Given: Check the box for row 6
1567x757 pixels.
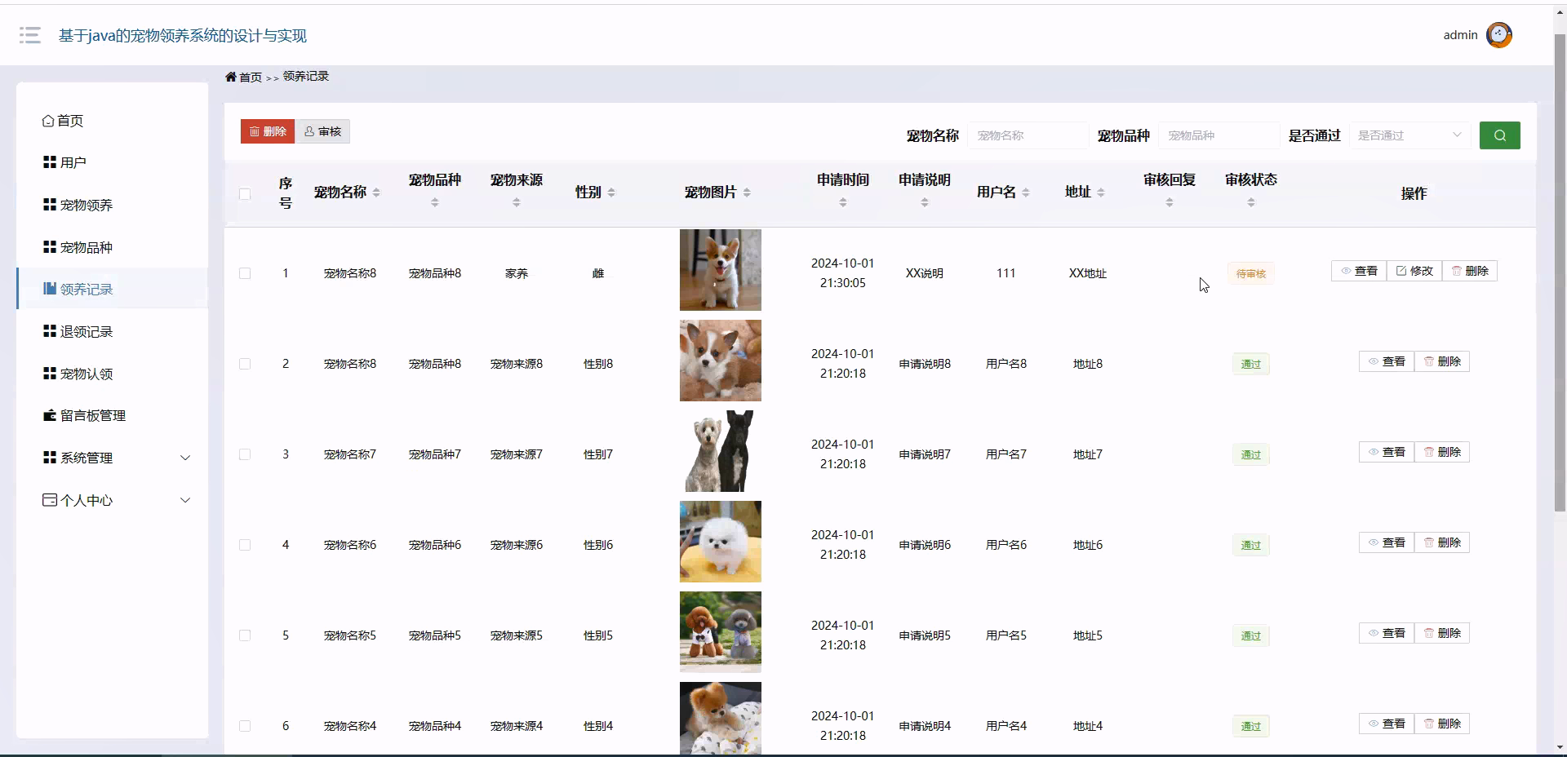Looking at the screenshot, I should pyautogui.click(x=245, y=726).
